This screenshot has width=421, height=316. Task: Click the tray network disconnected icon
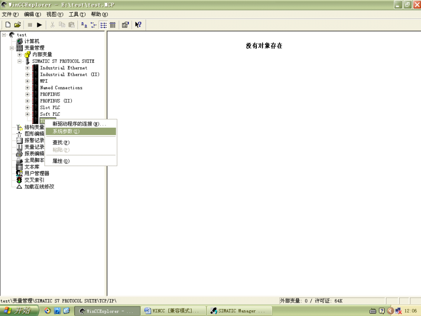click(398, 311)
